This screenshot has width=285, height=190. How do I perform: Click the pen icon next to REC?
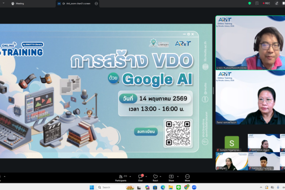pos(276,3)
